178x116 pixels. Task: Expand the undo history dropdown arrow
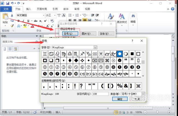pyautogui.click(x=15, y=3)
